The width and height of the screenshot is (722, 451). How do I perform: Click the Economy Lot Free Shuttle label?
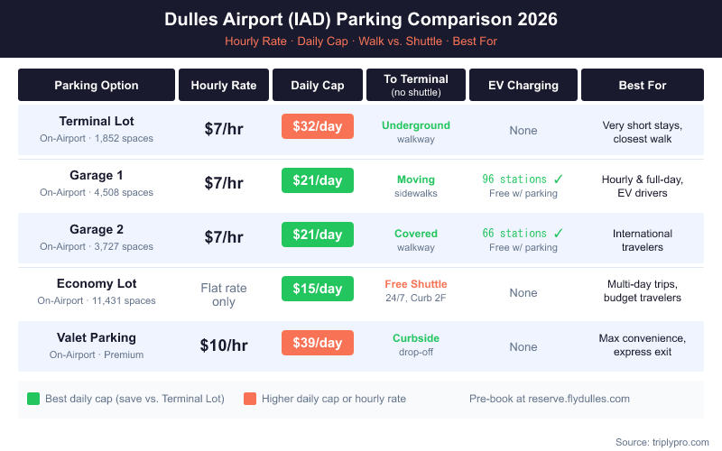[416, 284]
